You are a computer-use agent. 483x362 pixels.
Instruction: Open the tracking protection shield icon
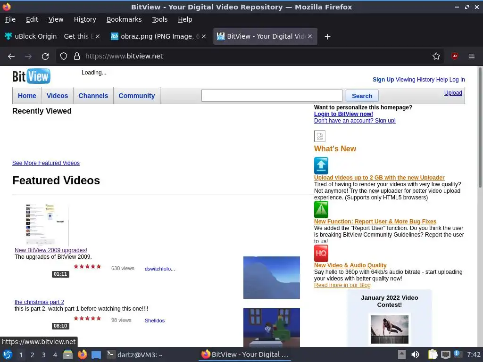(x=64, y=56)
